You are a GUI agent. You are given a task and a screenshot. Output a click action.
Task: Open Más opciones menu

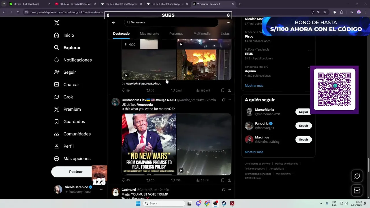(72, 159)
